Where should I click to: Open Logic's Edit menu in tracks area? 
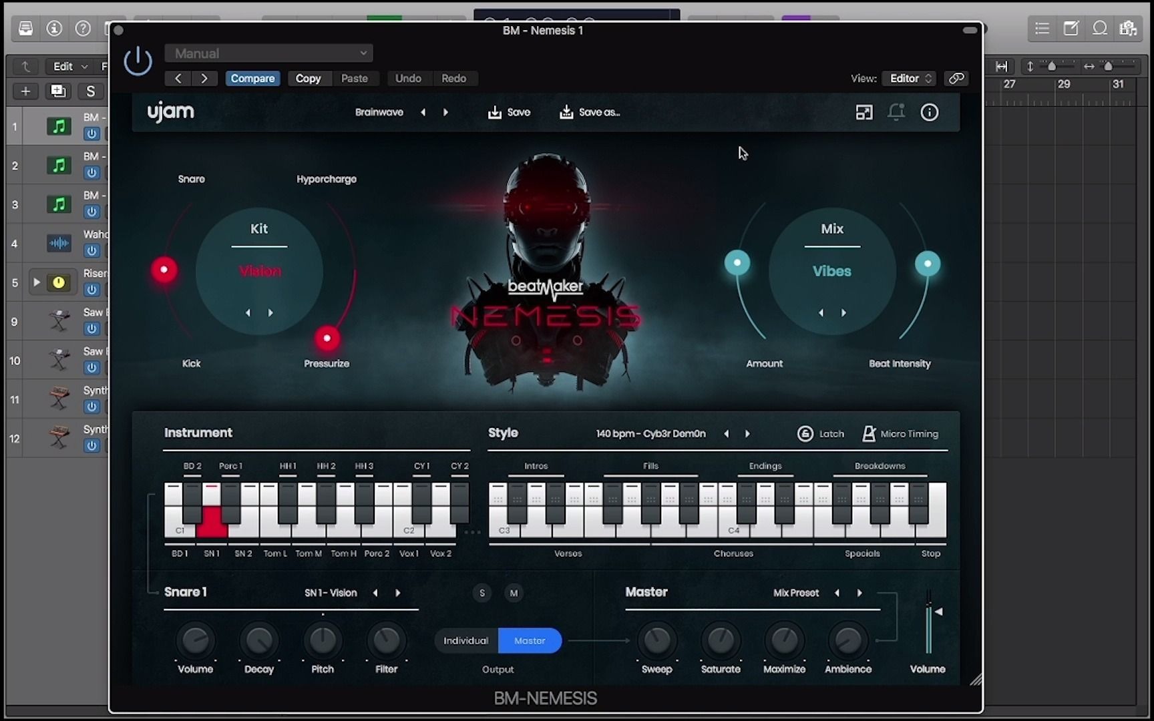[70, 66]
